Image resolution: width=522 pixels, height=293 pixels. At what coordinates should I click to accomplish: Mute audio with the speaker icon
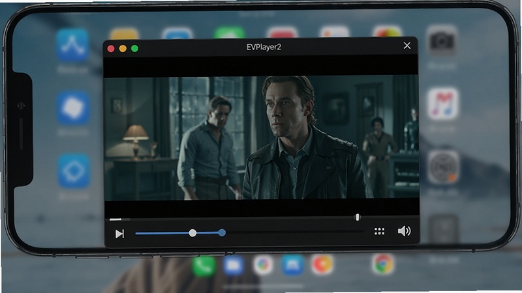pos(404,231)
